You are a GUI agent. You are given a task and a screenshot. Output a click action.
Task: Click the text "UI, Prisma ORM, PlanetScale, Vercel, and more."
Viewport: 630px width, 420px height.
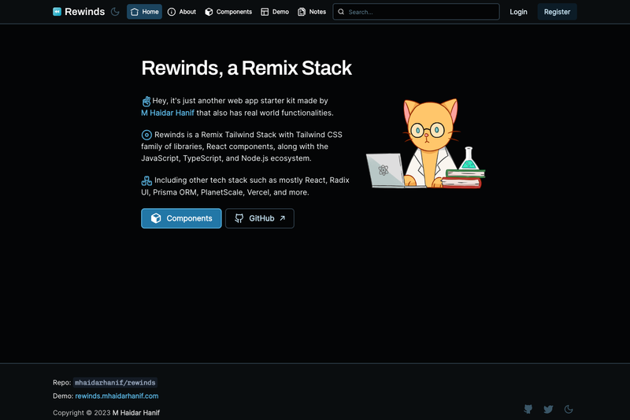coord(225,192)
